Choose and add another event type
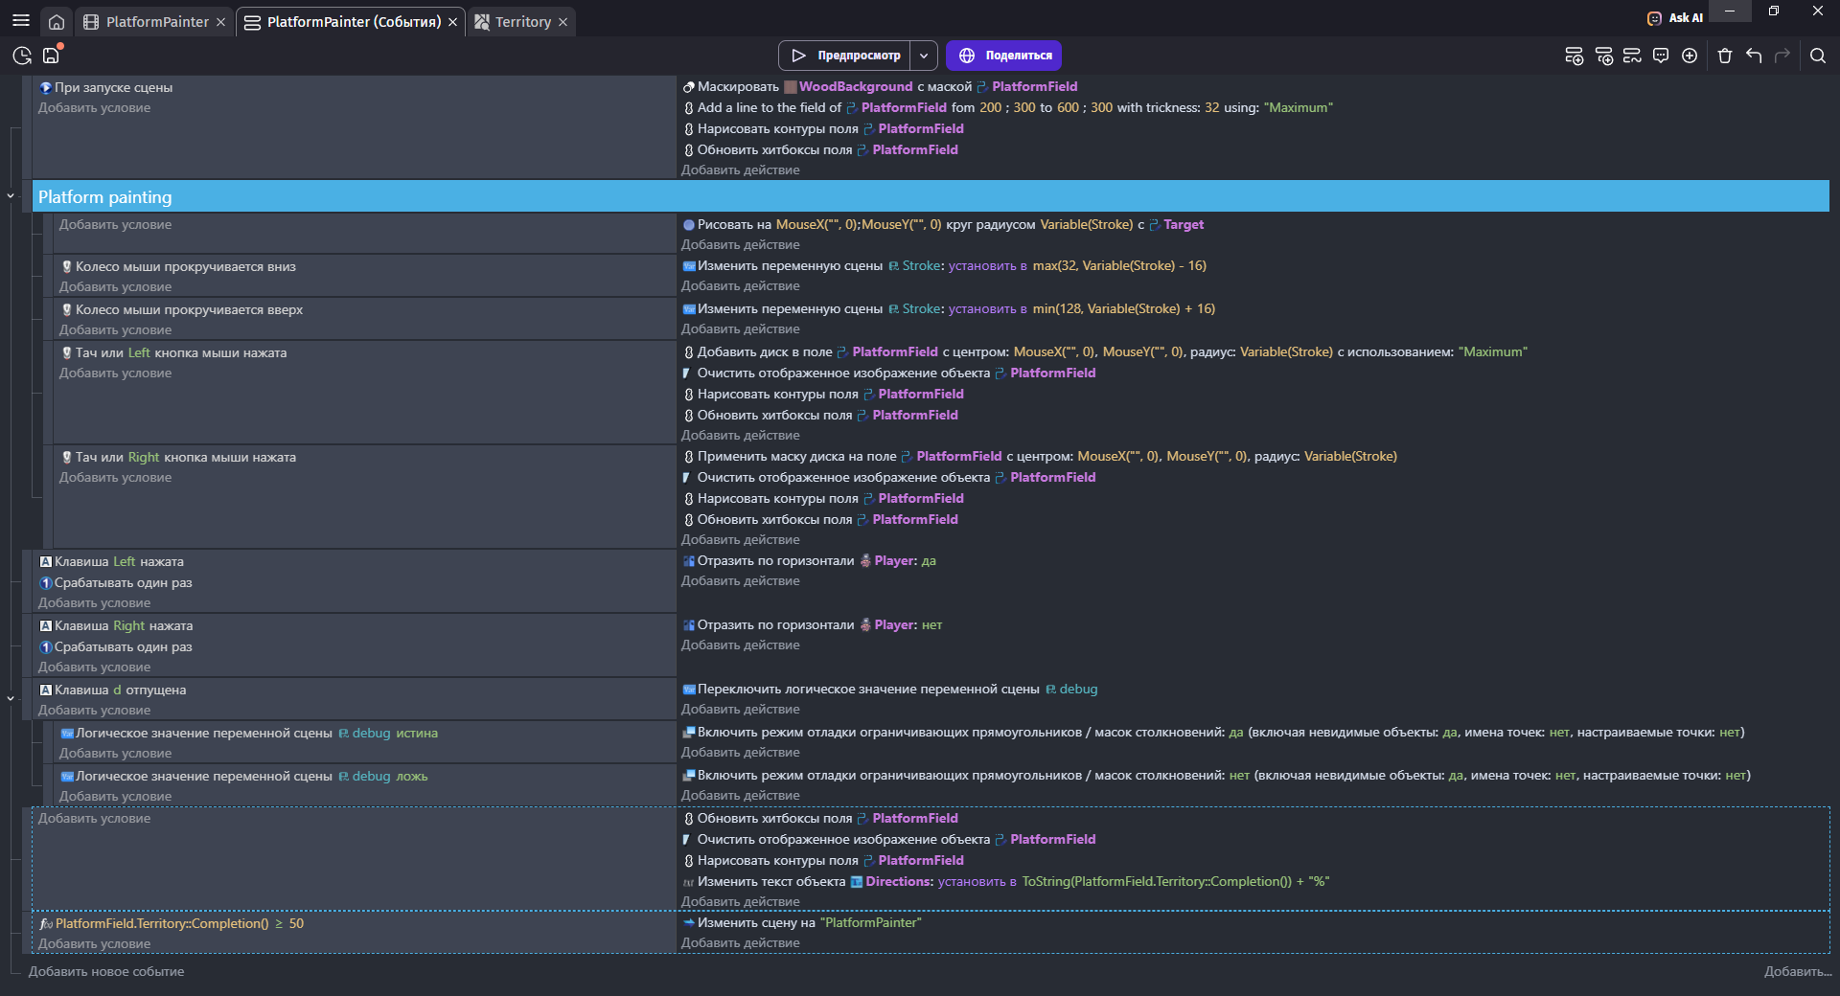The image size is (1840, 996). point(1690,56)
